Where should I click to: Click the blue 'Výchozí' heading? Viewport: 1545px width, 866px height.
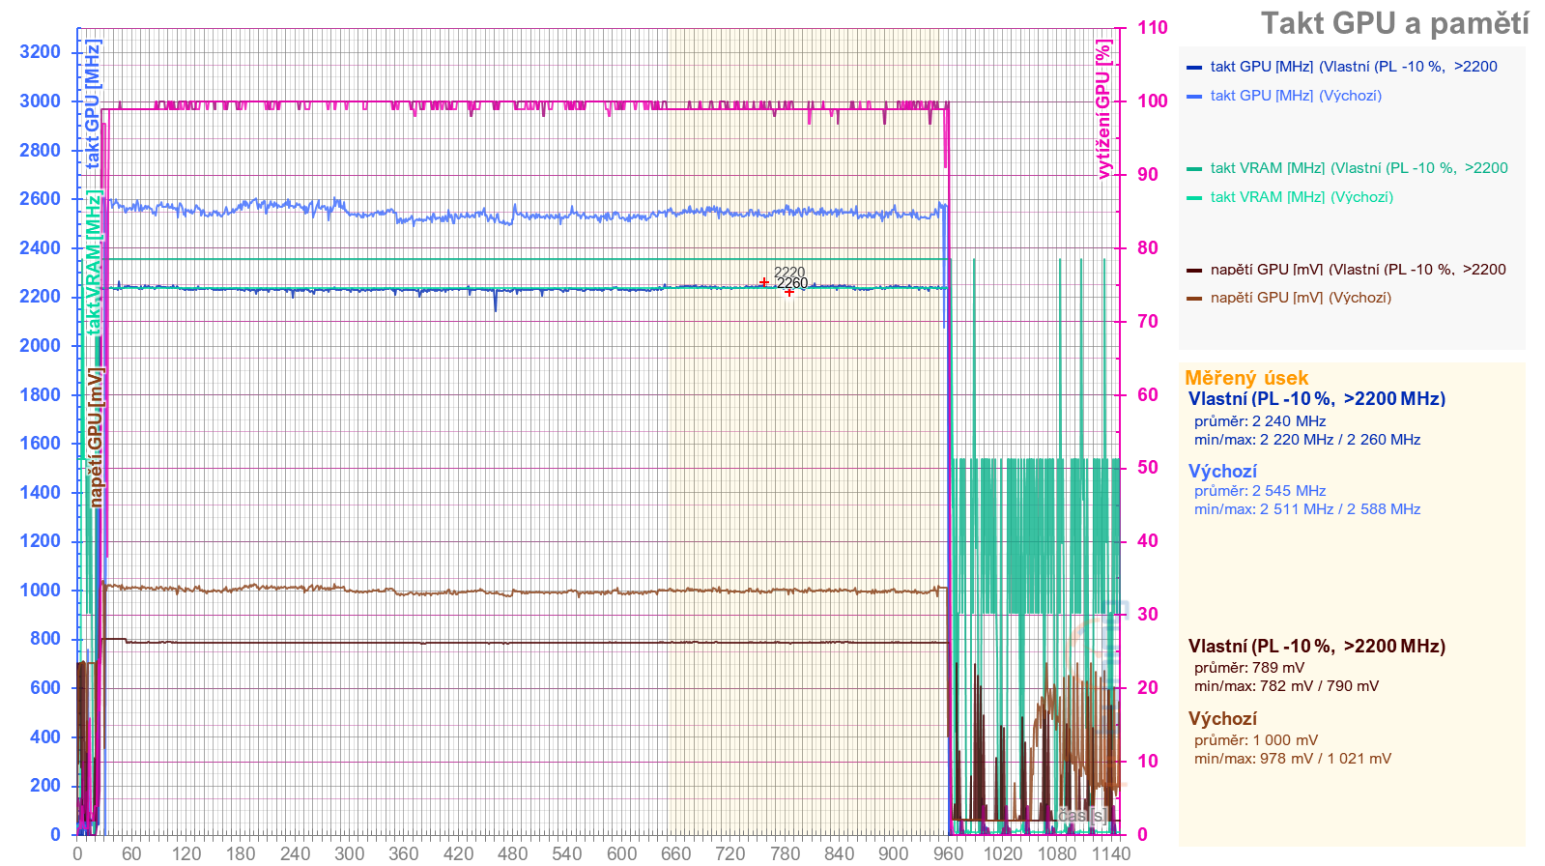pos(1222,472)
